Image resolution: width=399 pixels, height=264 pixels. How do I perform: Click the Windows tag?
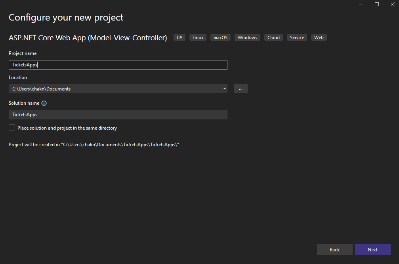(x=247, y=38)
